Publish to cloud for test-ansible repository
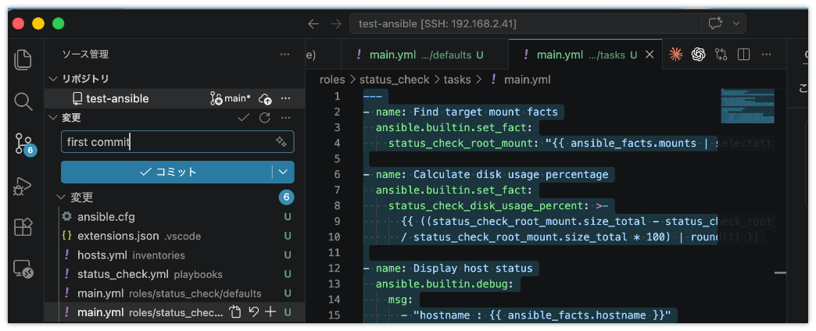 (265, 98)
